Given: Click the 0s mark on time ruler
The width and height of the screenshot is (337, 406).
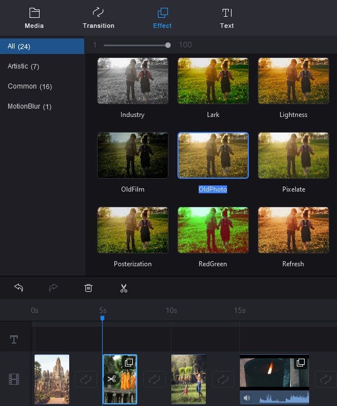Looking at the screenshot, I should coord(35,310).
